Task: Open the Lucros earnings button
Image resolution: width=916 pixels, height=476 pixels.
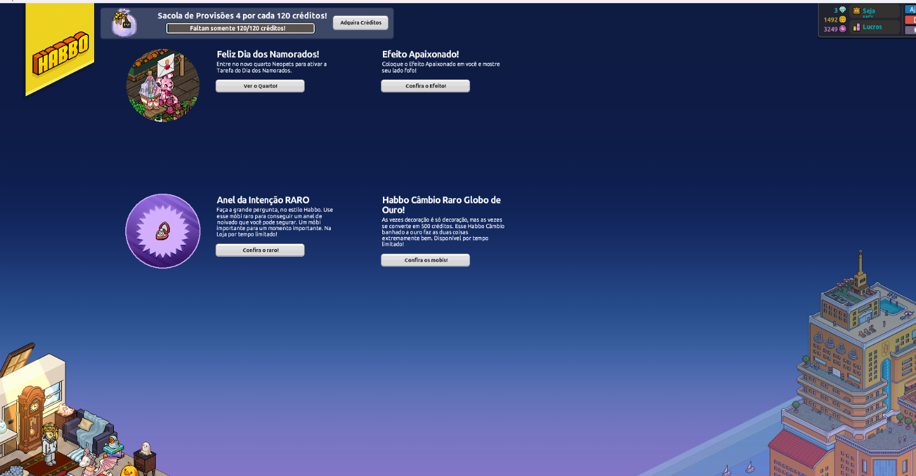Action: (x=875, y=27)
